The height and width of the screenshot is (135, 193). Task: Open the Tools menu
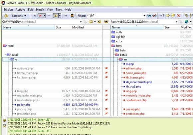click(59, 9)
